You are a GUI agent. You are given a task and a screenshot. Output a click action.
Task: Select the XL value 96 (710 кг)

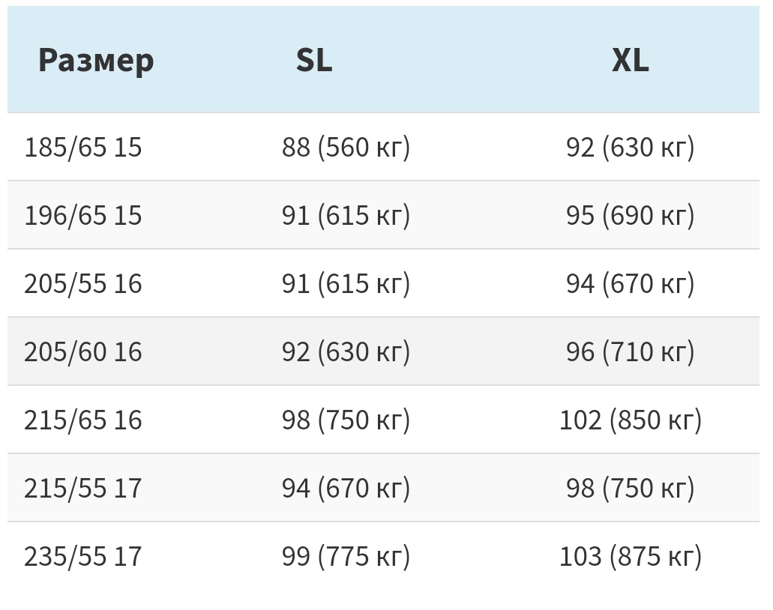630,351
